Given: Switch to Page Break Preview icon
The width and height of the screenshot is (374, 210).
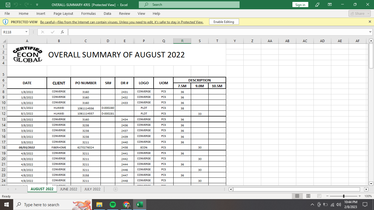Looking at the screenshot, I should (x=319, y=196).
